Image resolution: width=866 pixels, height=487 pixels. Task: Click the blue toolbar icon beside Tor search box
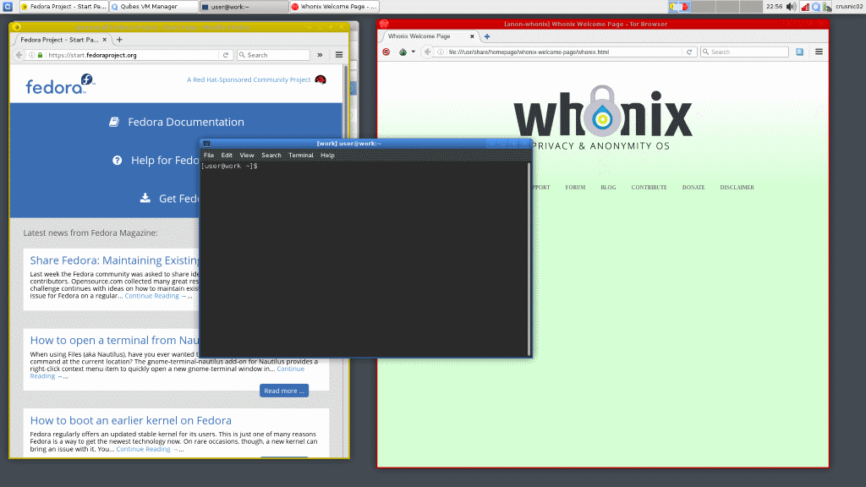(800, 52)
